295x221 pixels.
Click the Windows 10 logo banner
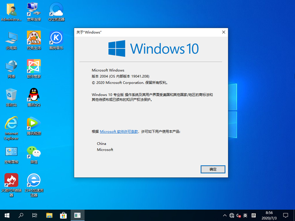point(153,48)
